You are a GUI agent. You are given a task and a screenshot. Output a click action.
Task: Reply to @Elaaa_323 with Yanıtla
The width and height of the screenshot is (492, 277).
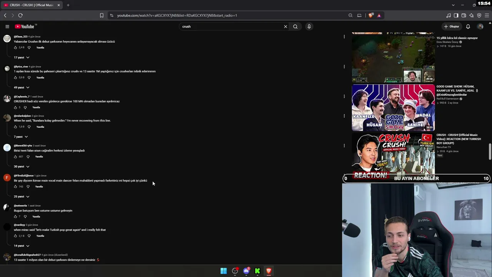40,48
